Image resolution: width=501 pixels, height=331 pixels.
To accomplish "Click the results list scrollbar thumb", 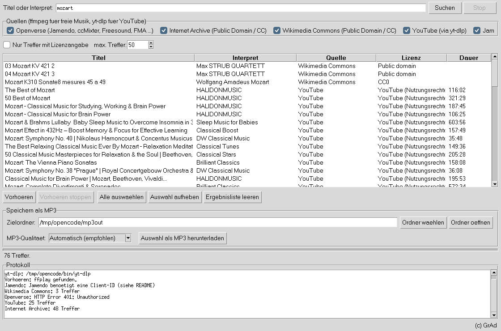I will 495,73.
